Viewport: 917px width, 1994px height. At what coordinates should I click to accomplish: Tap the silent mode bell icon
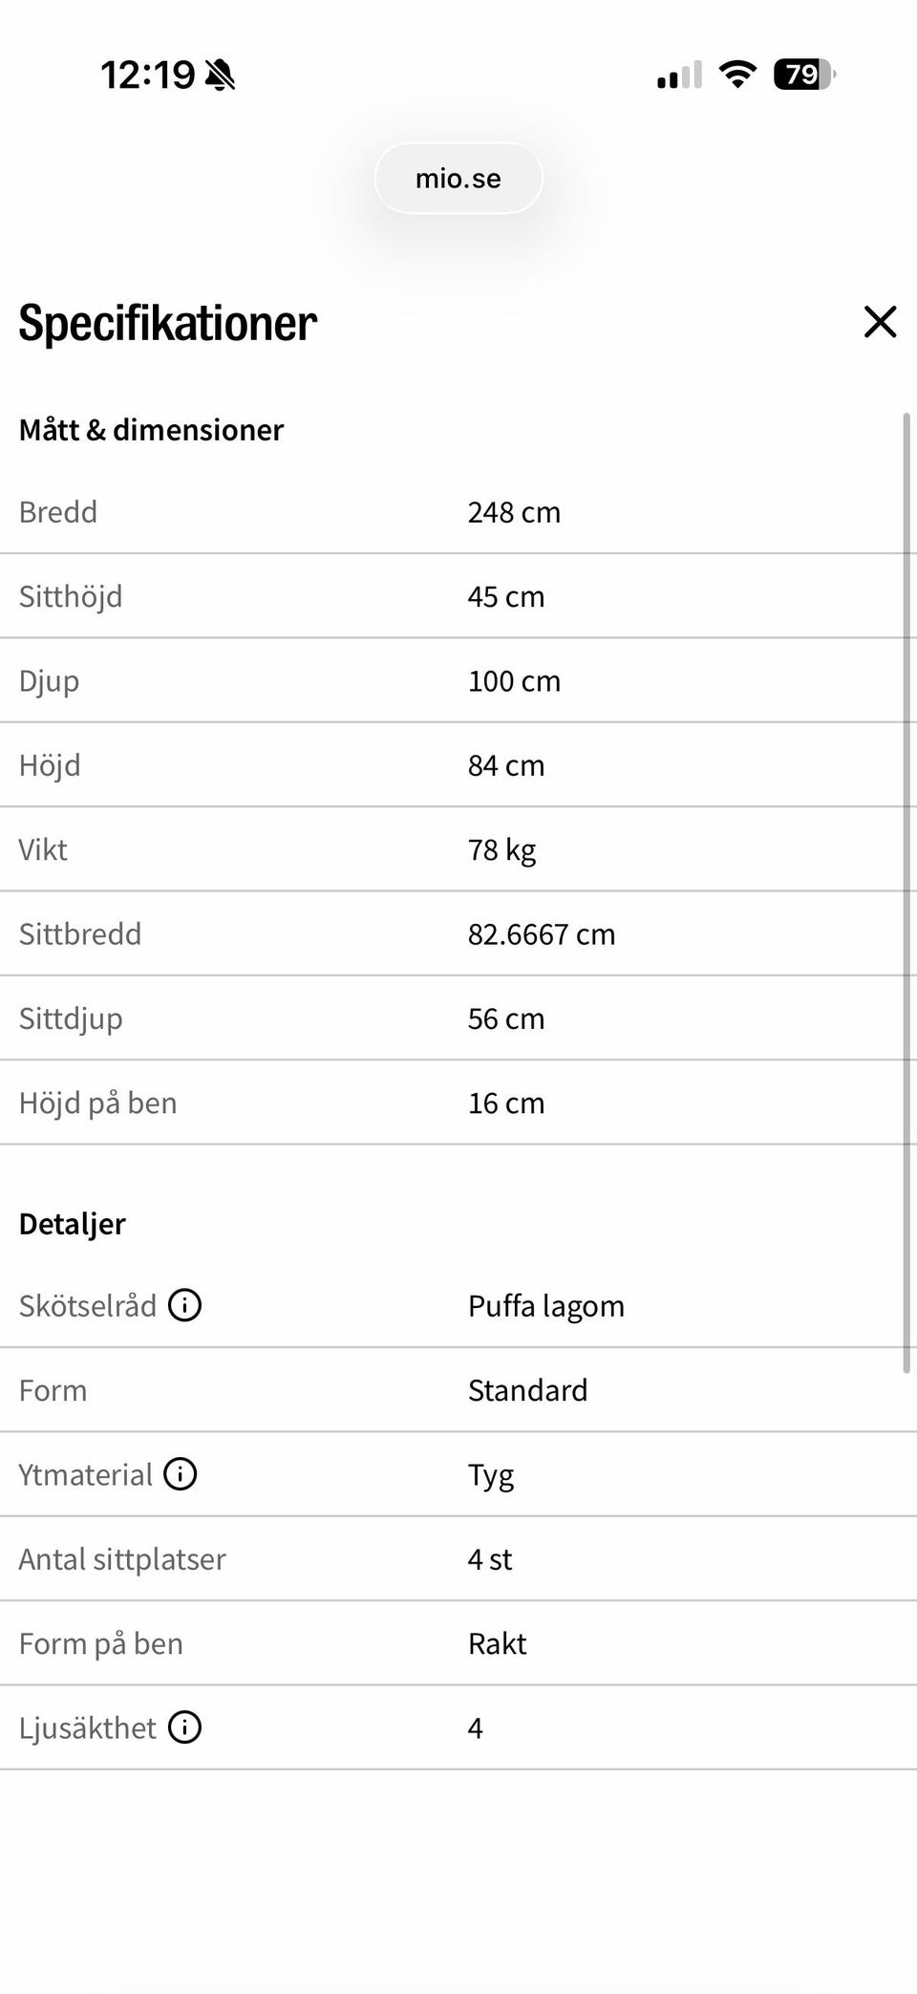[x=220, y=75]
